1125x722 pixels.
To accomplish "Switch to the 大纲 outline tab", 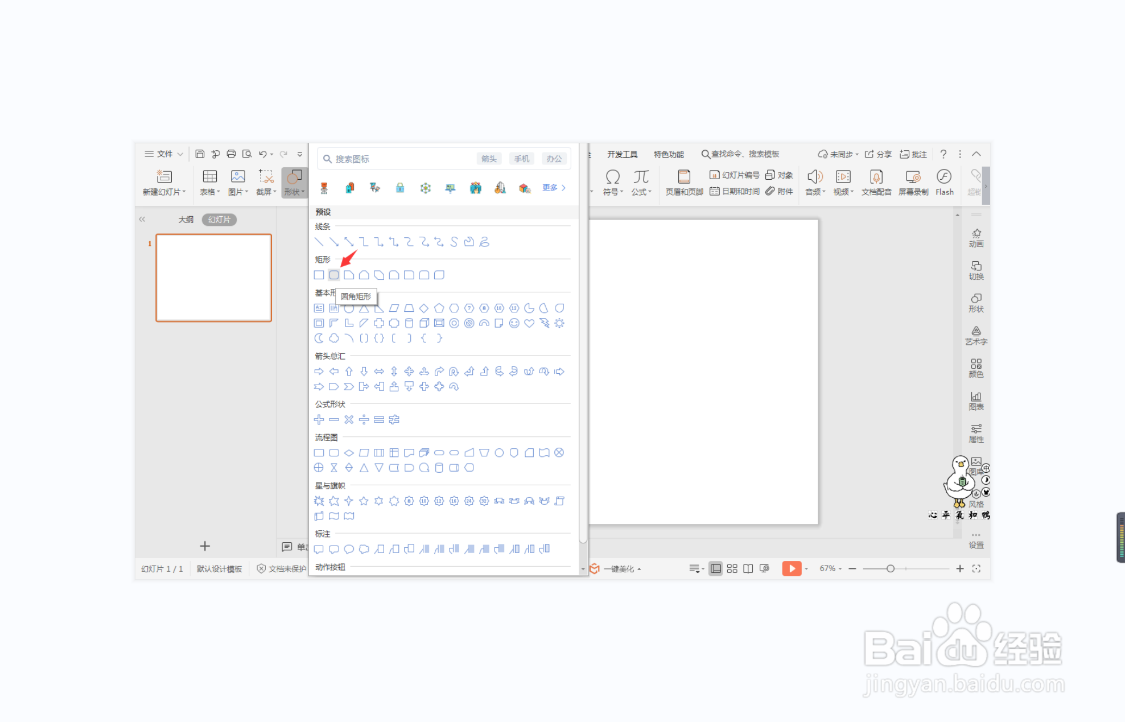I will 186,220.
